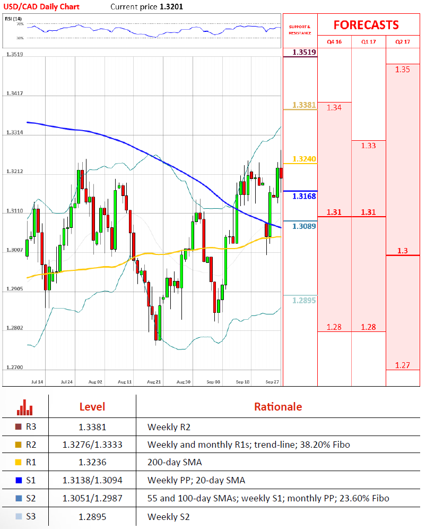Click the Aug 21 date axis label
The height and width of the screenshot is (529, 426).
154,382
